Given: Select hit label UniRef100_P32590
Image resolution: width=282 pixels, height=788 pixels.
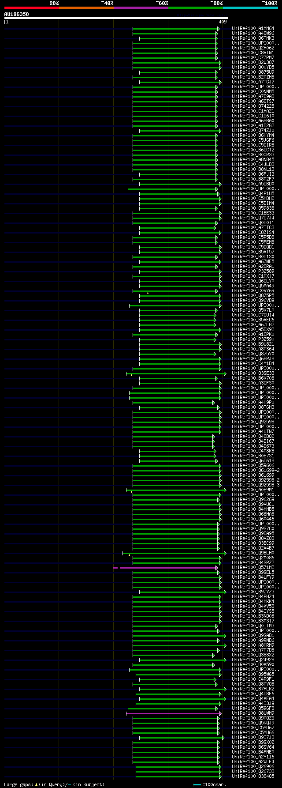Looking at the screenshot, I should [x=253, y=339].
